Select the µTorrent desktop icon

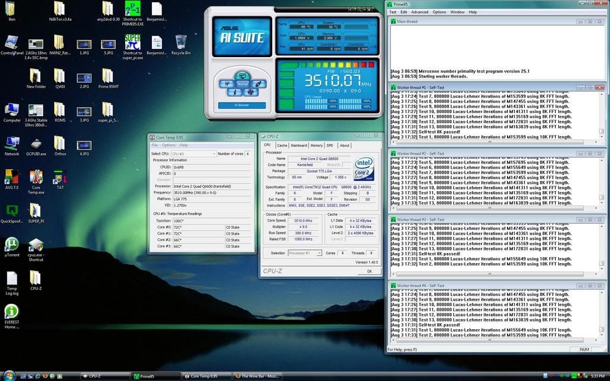coord(12,247)
